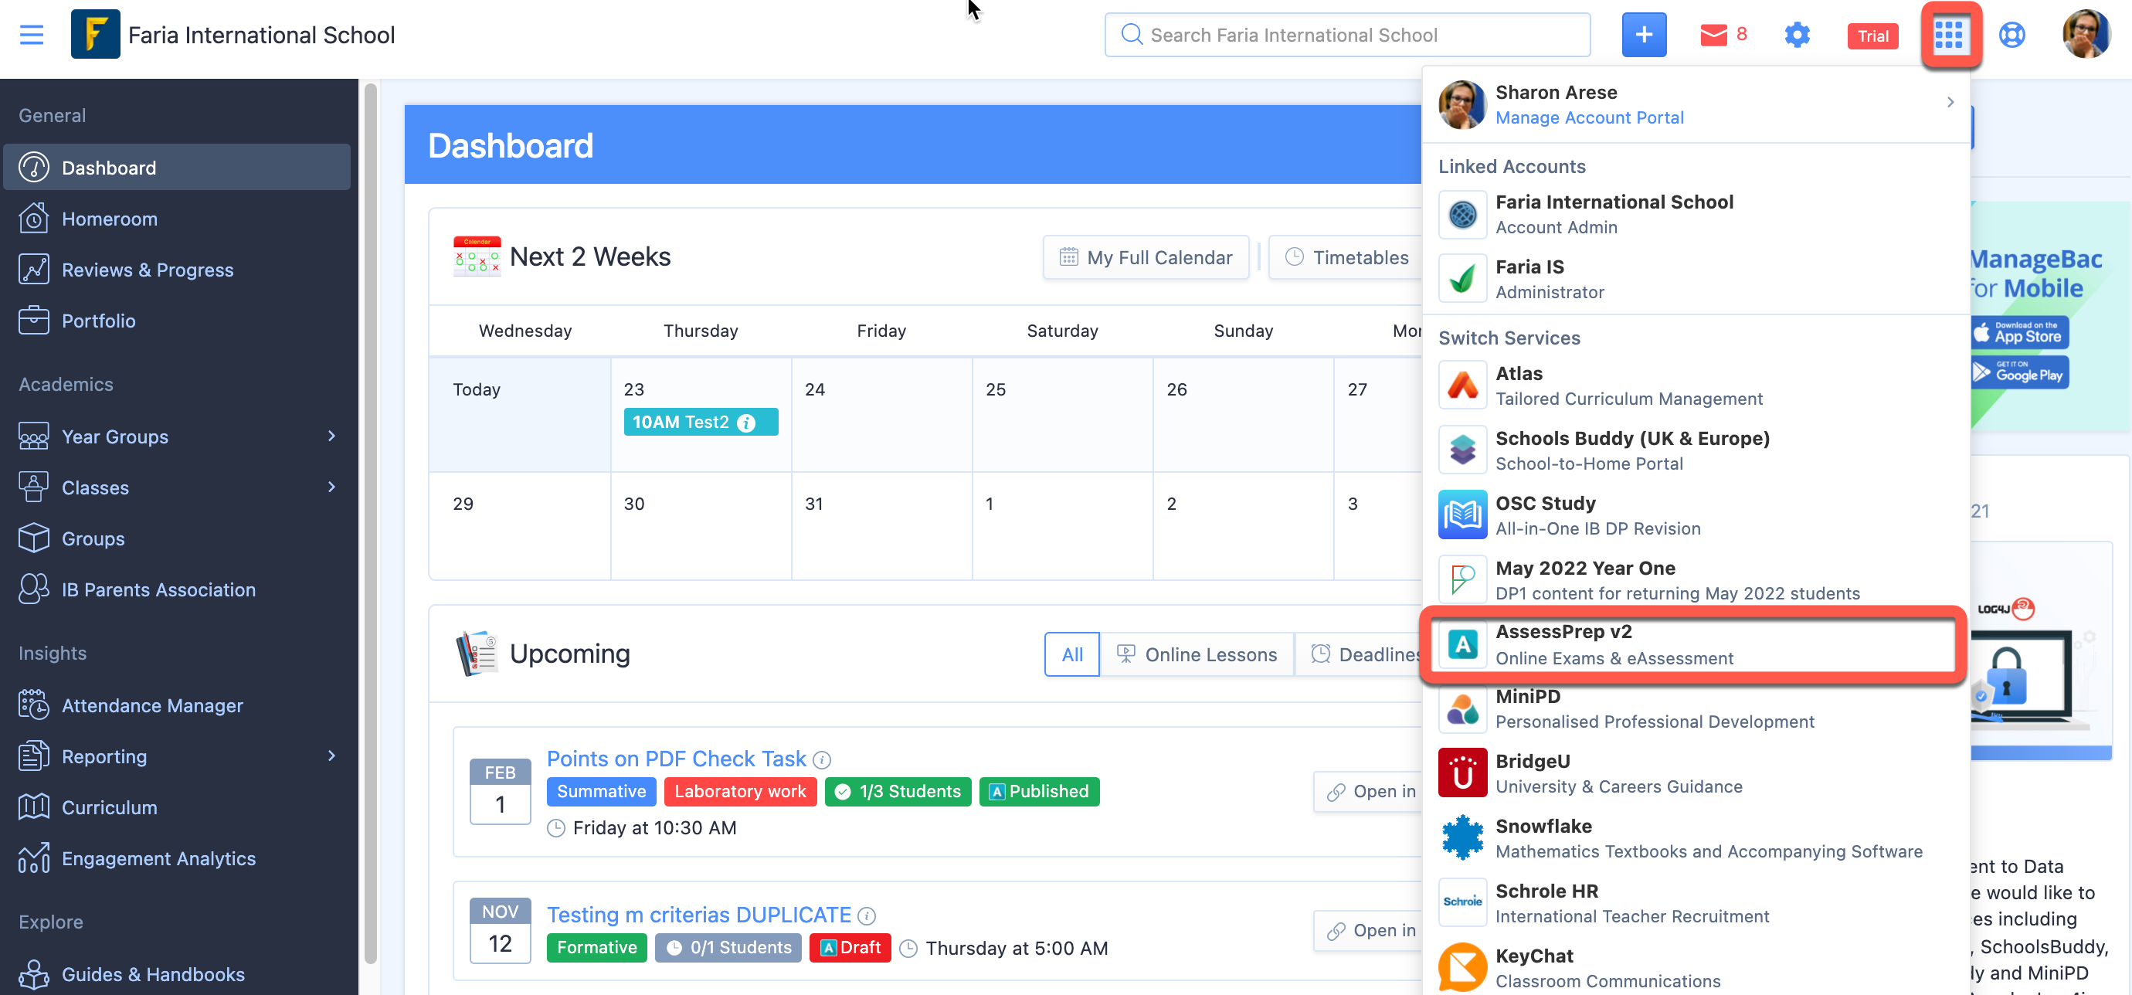Click info icon beside Points on PDF Check Task
This screenshot has width=2132, height=995.
[822, 760]
